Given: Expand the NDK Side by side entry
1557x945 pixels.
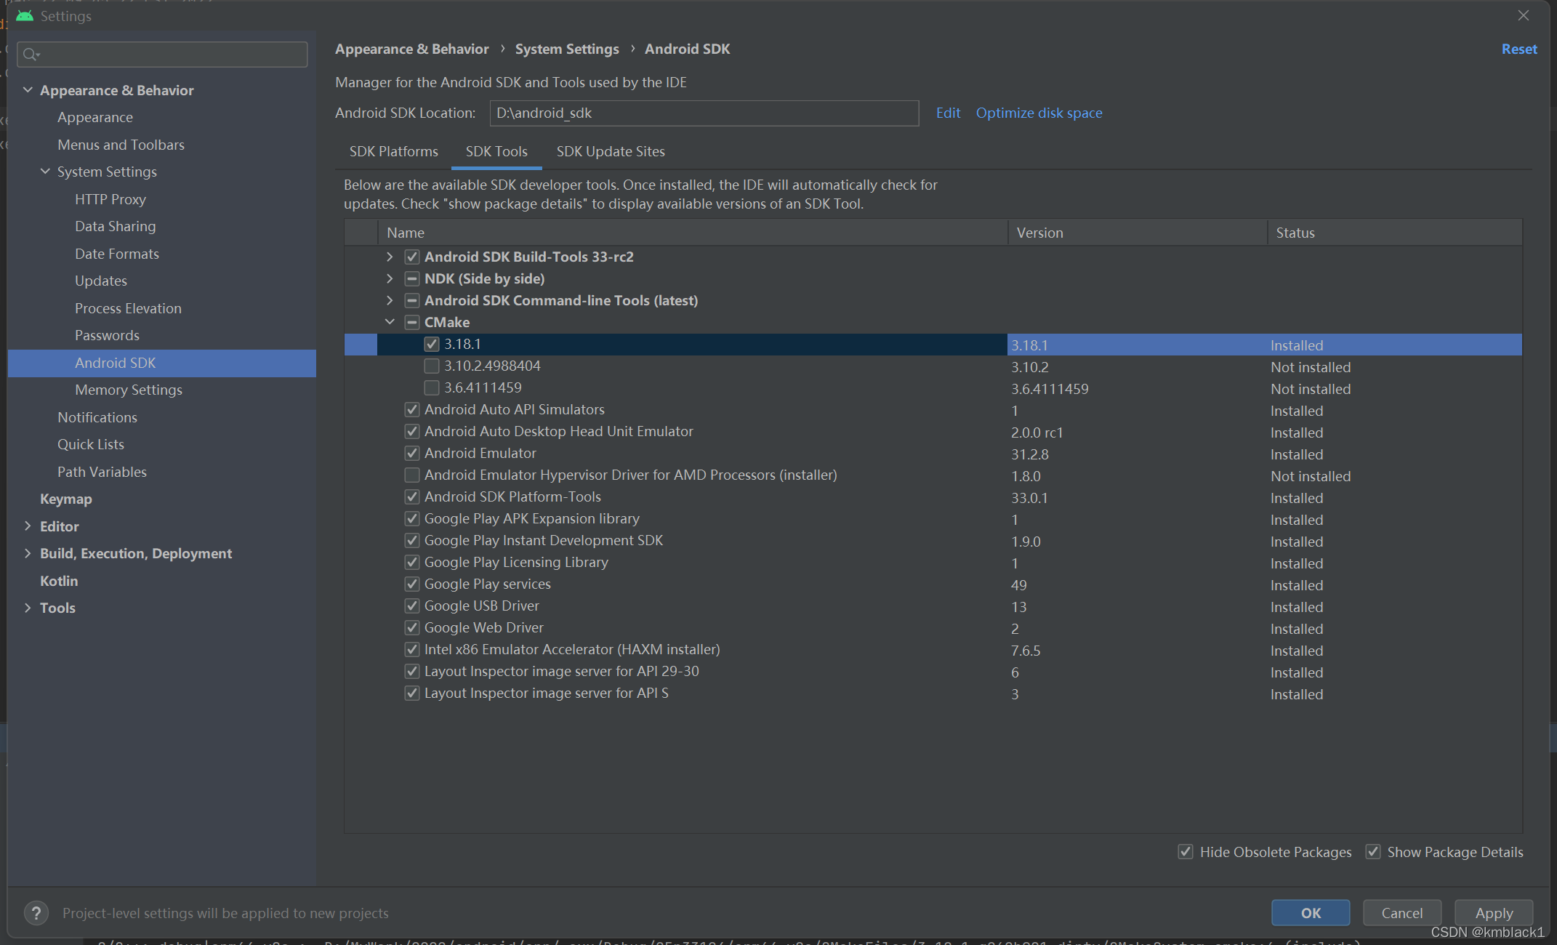Looking at the screenshot, I should tap(390, 278).
